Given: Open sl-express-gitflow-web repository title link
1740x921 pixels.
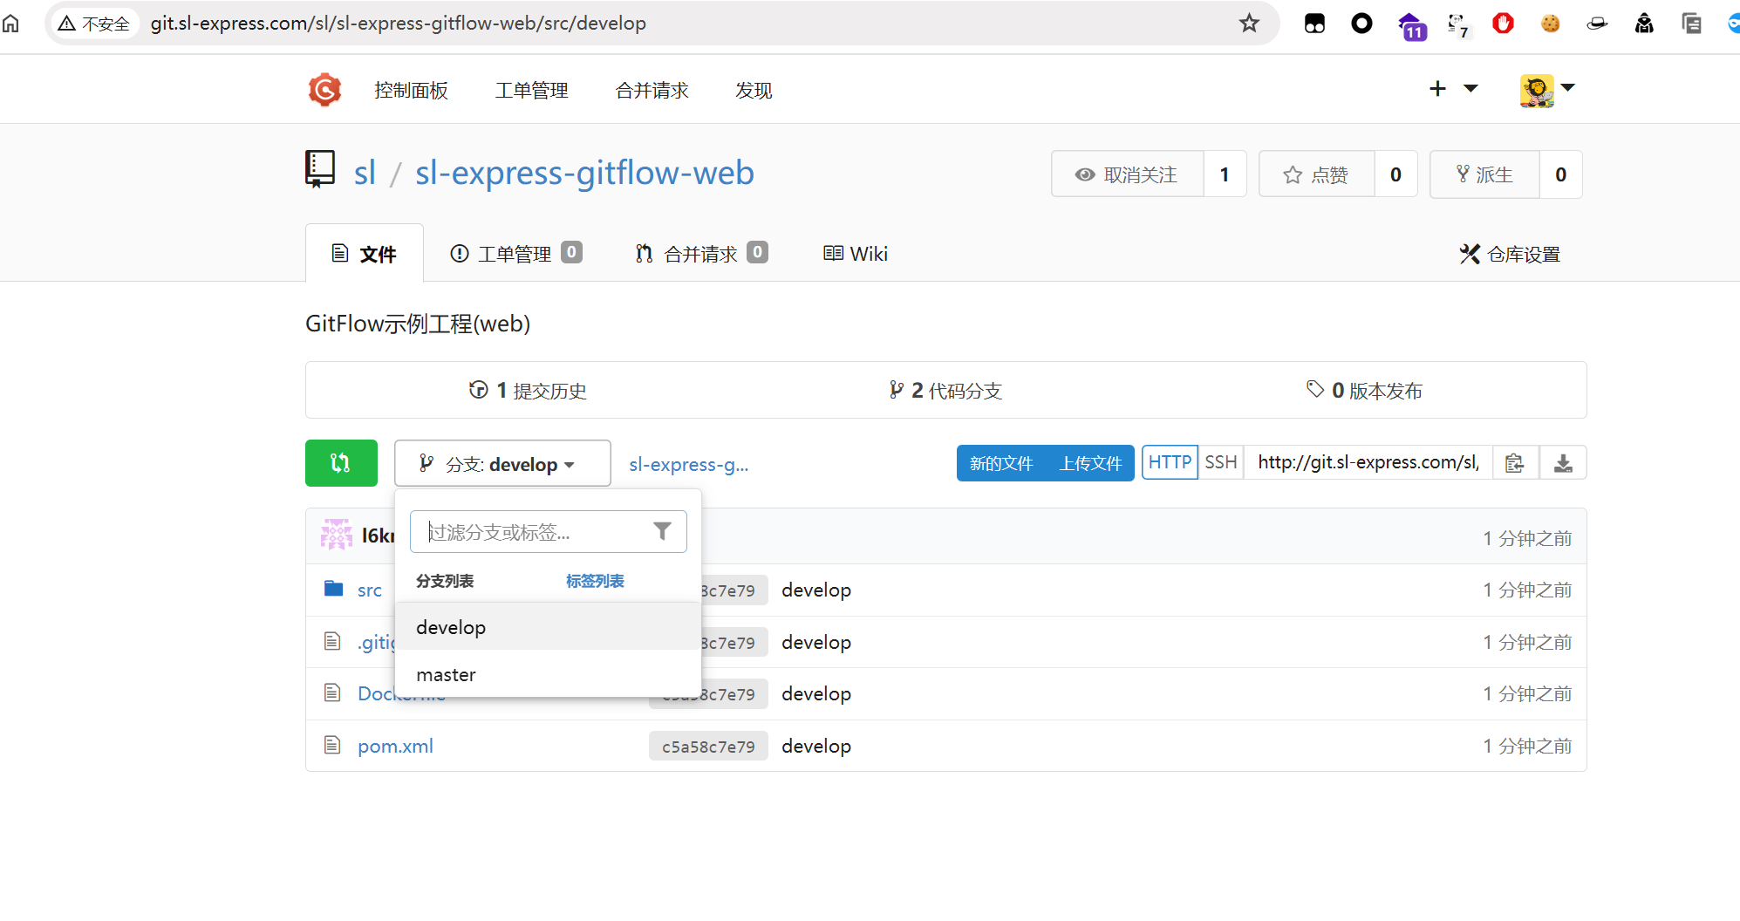Looking at the screenshot, I should 584,173.
